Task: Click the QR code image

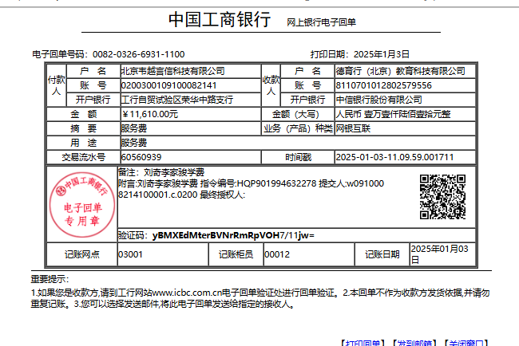Action: pyautogui.click(x=442, y=197)
